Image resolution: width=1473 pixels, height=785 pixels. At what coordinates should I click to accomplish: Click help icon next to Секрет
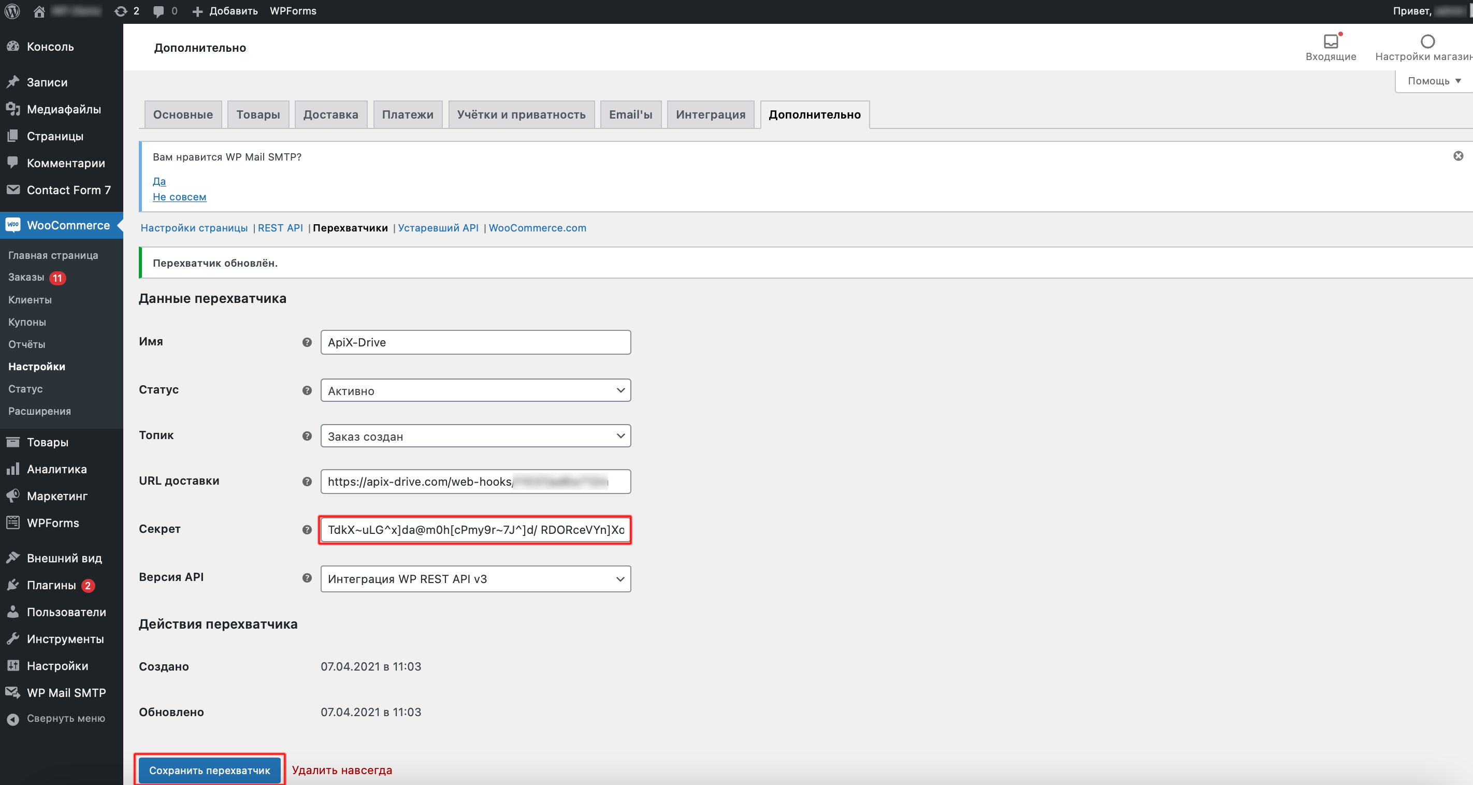307,530
